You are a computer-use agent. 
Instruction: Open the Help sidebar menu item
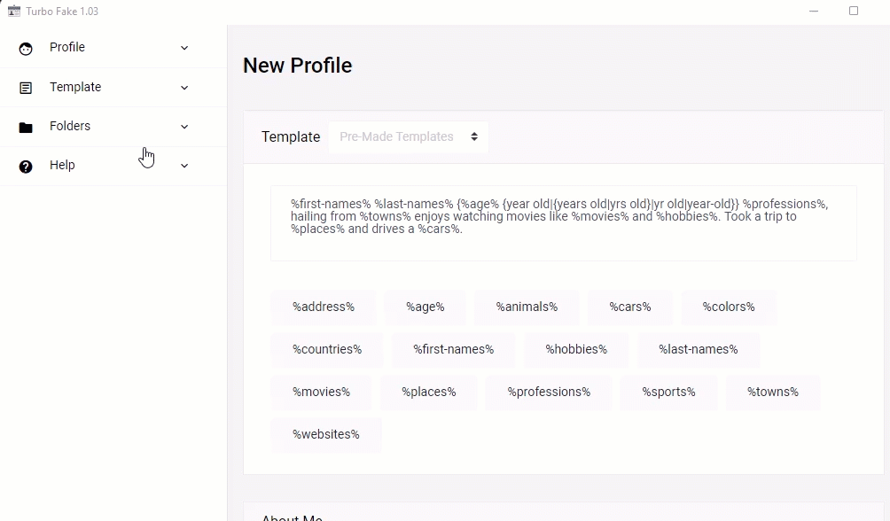tap(62, 165)
